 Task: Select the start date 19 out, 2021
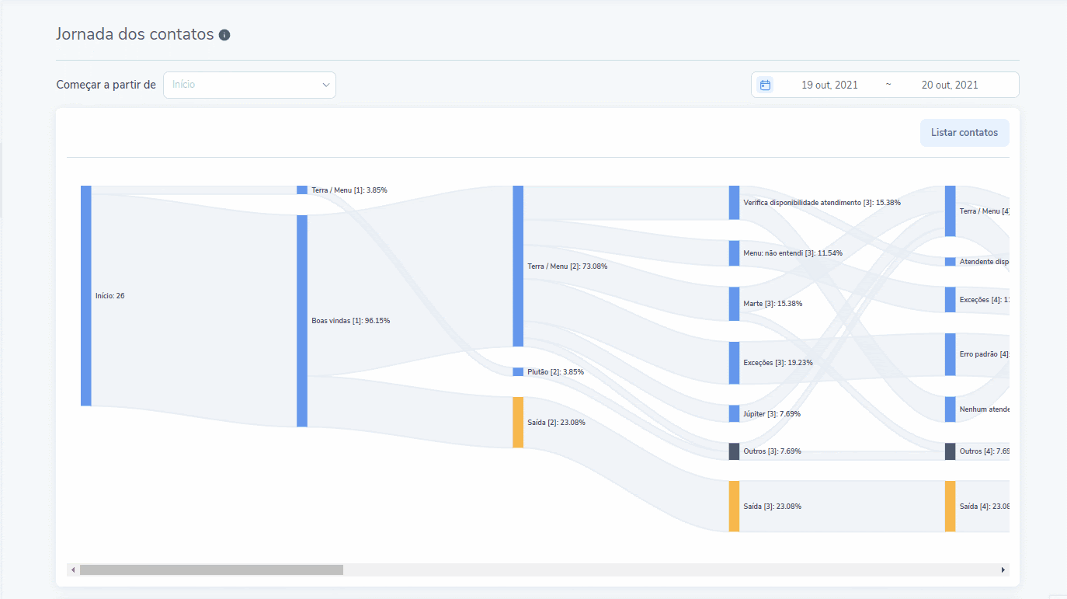coord(829,85)
